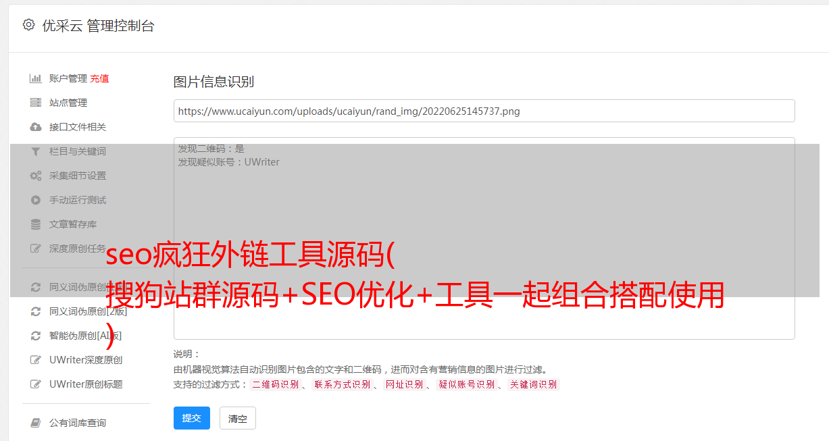Click the 清空 button
Viewport: 829px width, 441px height.
(238, 419)
